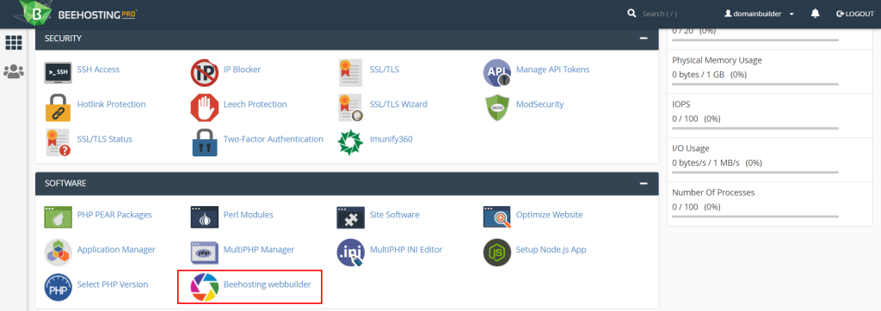
Task: Log out using the LOGOUT button
Action: pyautogui.click(x=854, y=14)
